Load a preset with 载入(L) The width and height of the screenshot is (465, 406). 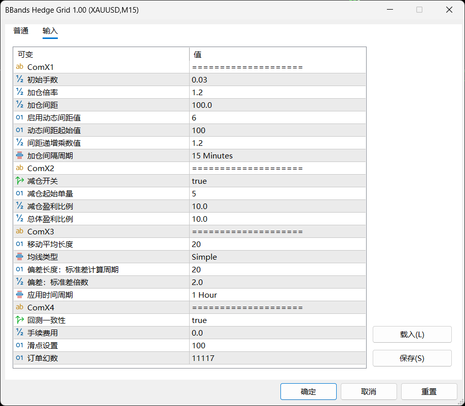click(x=412, y=334)
